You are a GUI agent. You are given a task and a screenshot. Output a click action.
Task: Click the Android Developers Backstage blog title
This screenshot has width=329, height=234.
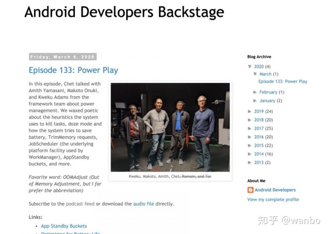coord(124,12)
